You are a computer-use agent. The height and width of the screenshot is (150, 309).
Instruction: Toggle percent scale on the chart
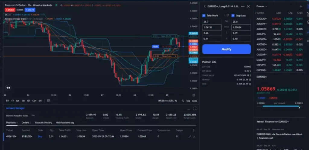[x=183, y=101]
